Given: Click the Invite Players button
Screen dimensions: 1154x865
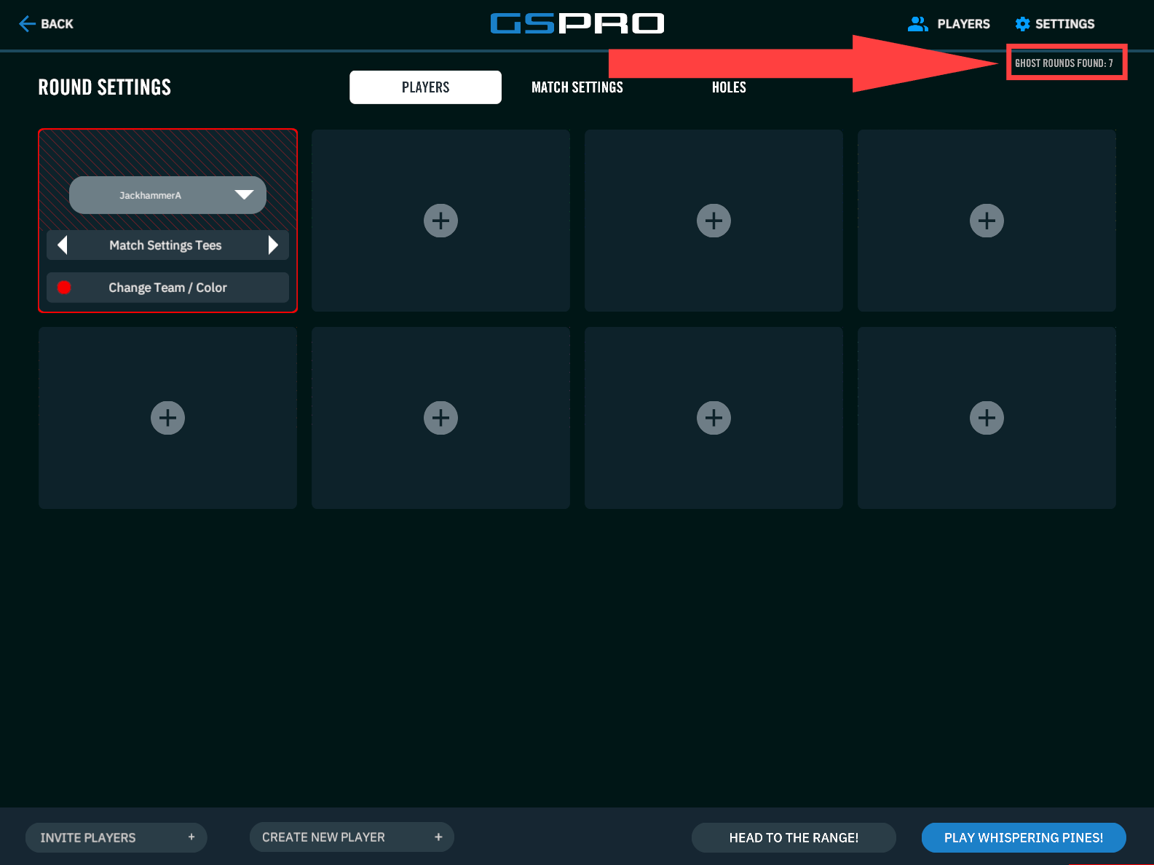Looking at the screenshot, I should click(x=116, y=837).
